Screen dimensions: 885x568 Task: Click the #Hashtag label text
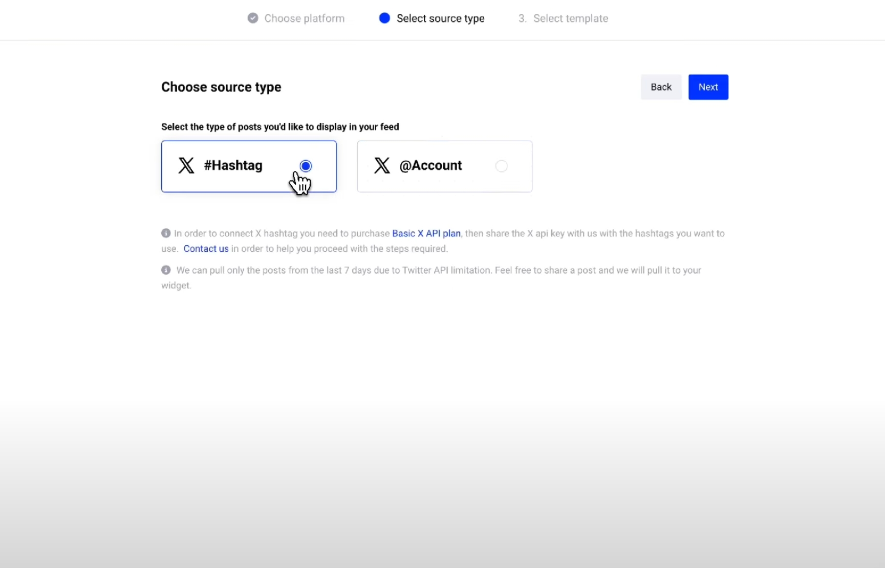tap(233, 165)
